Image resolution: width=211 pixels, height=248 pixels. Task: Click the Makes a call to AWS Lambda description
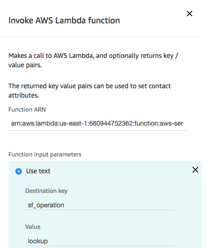point(93,60)
